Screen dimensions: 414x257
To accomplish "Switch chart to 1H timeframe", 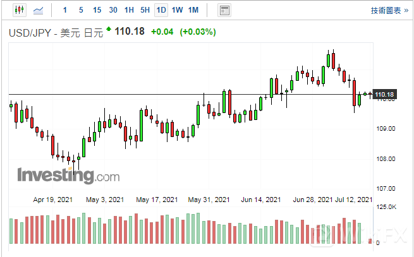I will click(129, 10).
